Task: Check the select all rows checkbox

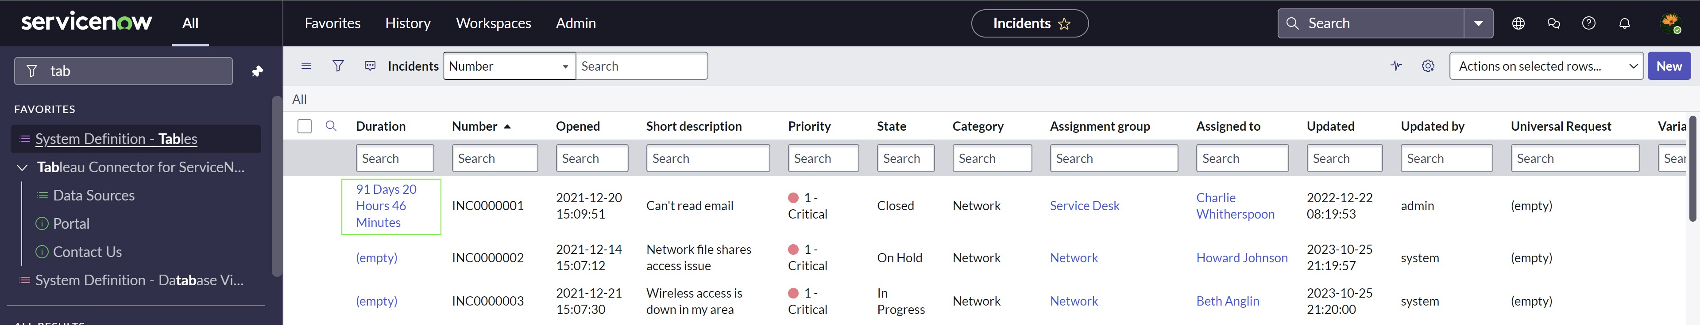Action: pyautogui.click(x=304, y=126)
